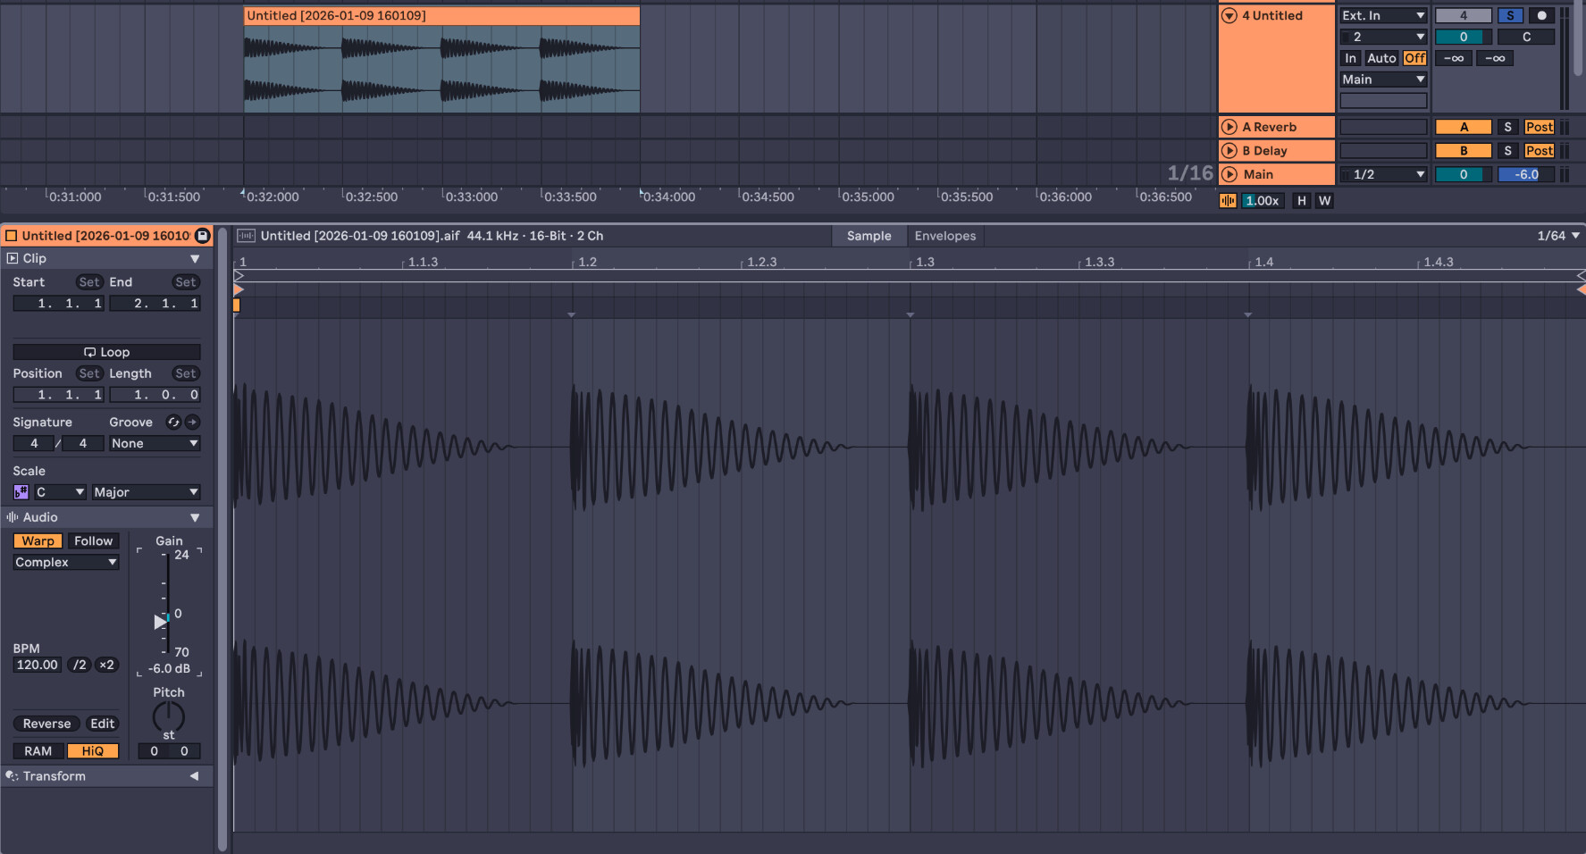Screen dimensions: 1586x854
Task: Double the tempo with the ×2 button
Action: tap(106, 665)
